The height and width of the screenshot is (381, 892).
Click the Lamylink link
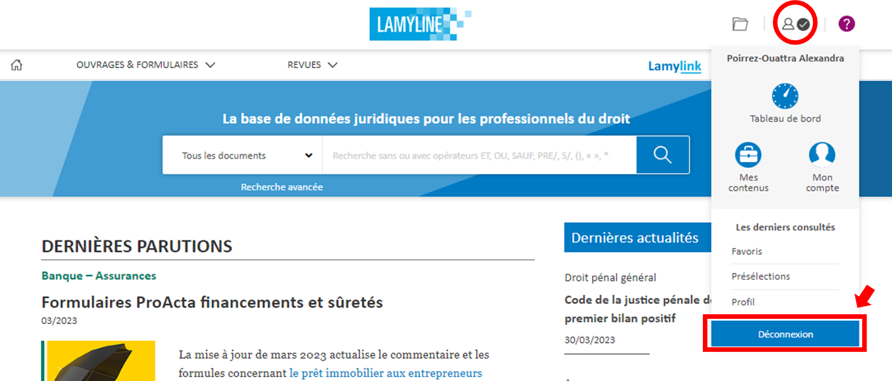674,66
